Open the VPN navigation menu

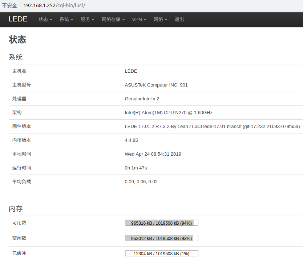coord(139,19)
